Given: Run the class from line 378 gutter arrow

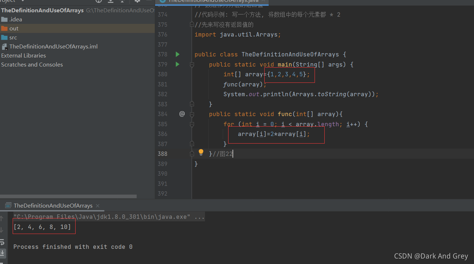Looking at the screenshot, I should point(177,54).
